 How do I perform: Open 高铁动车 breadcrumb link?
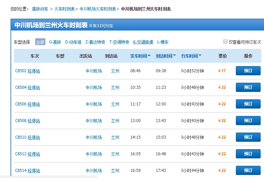click(40, 9)
